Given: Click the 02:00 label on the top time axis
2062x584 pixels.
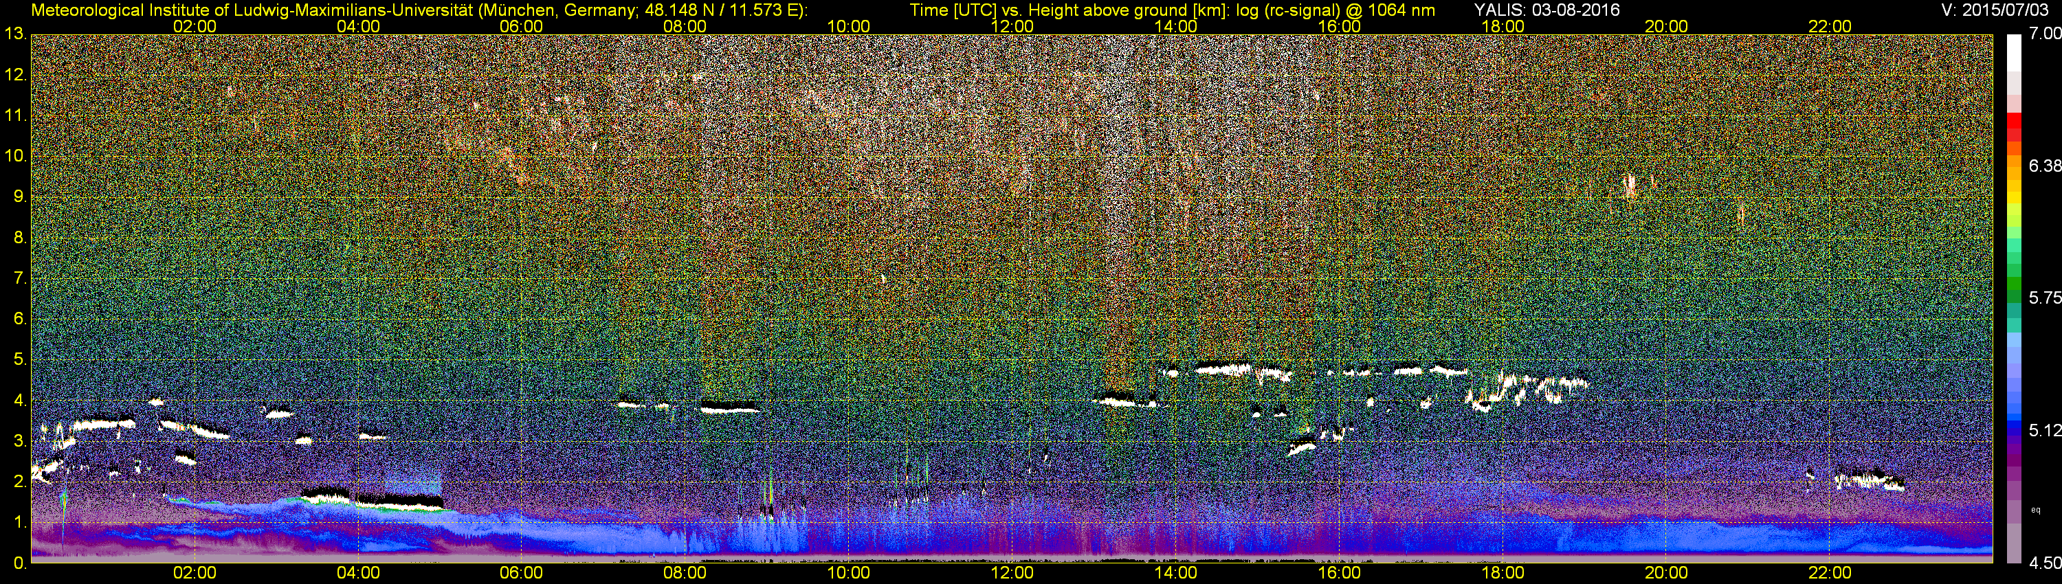Looking at the screenshot, I should pyautogui.click(x=195, y=26).
